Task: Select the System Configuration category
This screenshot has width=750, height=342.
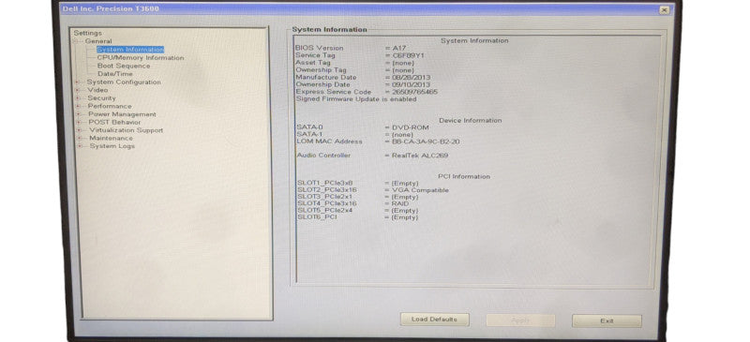Action: (x=124, y=82)
